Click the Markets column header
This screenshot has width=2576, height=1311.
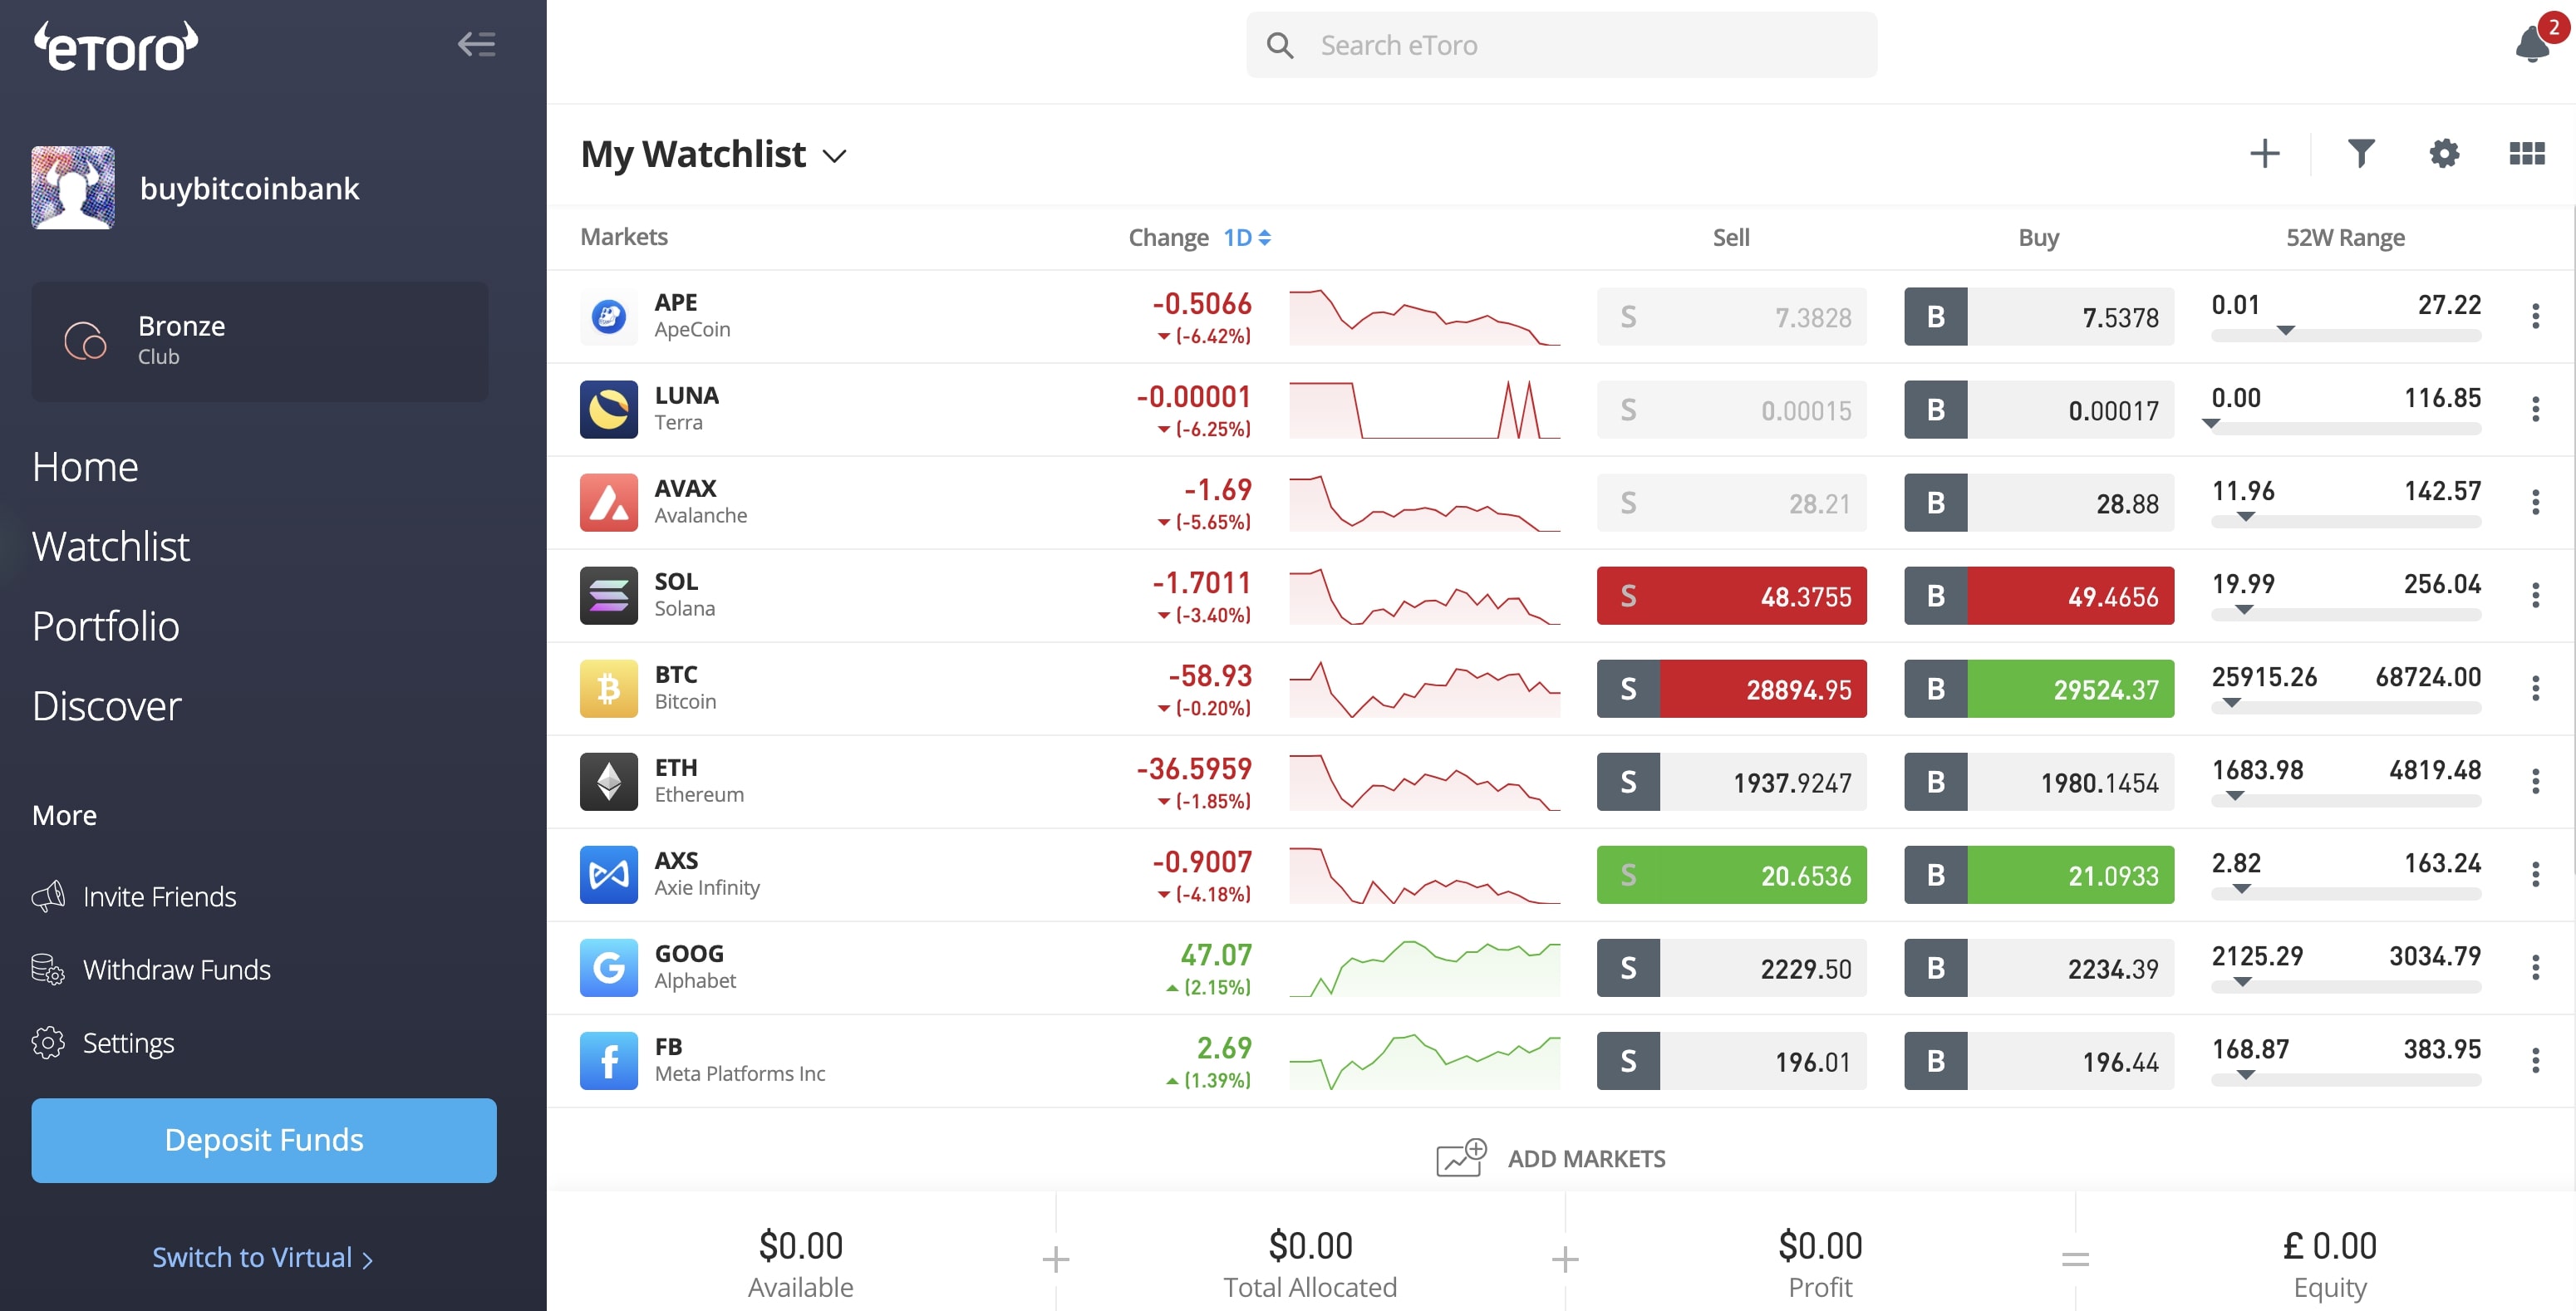[624, 237]
